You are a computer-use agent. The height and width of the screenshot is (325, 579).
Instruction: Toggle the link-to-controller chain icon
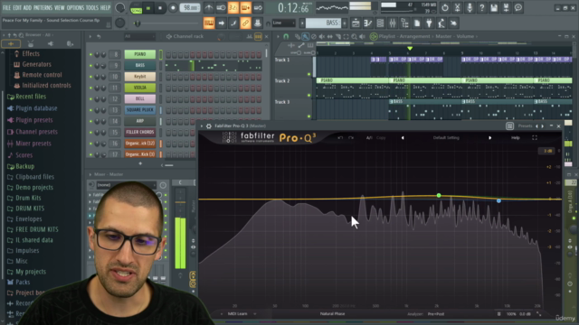click(245, 23)
